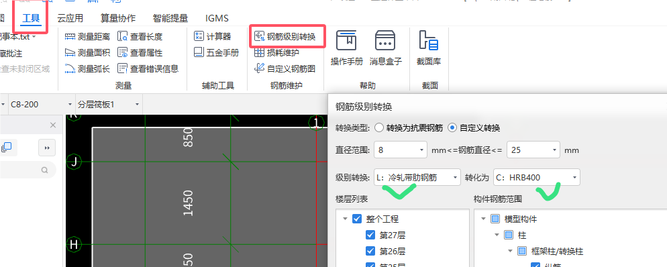Screen dimensions: 667x267
Task: Collapse the 柱 tree node
Action: (497, 235)
